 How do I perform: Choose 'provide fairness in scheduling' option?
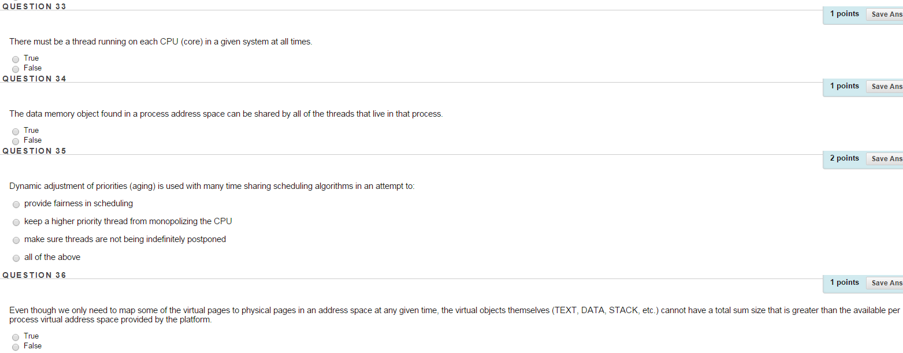pos(16,204)
